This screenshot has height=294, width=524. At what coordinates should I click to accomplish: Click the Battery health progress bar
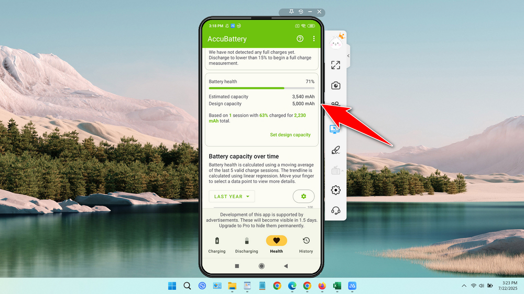click(261, 88)
